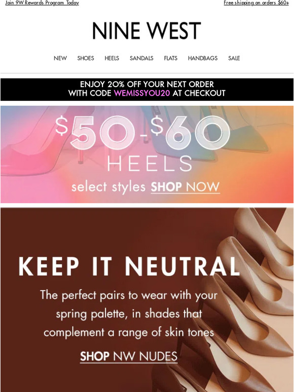The height and width of the screenshot is (392, 294).
Task: Open the HEELS category
Action: point(112,58)
